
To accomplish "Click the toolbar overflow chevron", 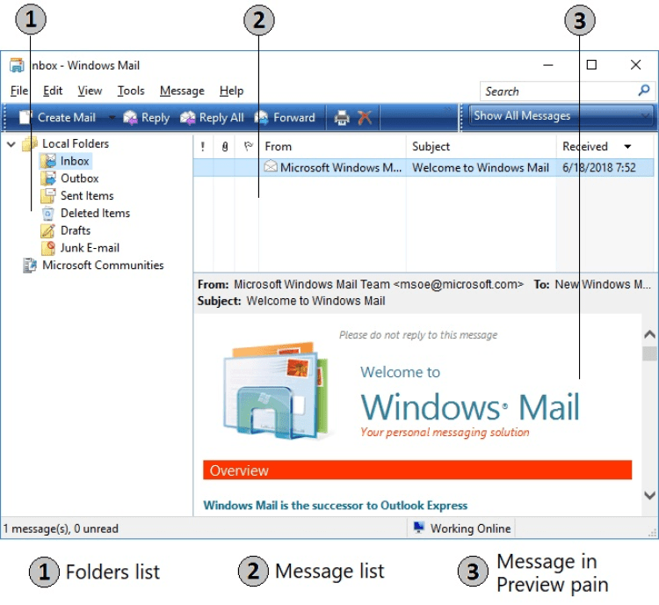I will point(448,109).
